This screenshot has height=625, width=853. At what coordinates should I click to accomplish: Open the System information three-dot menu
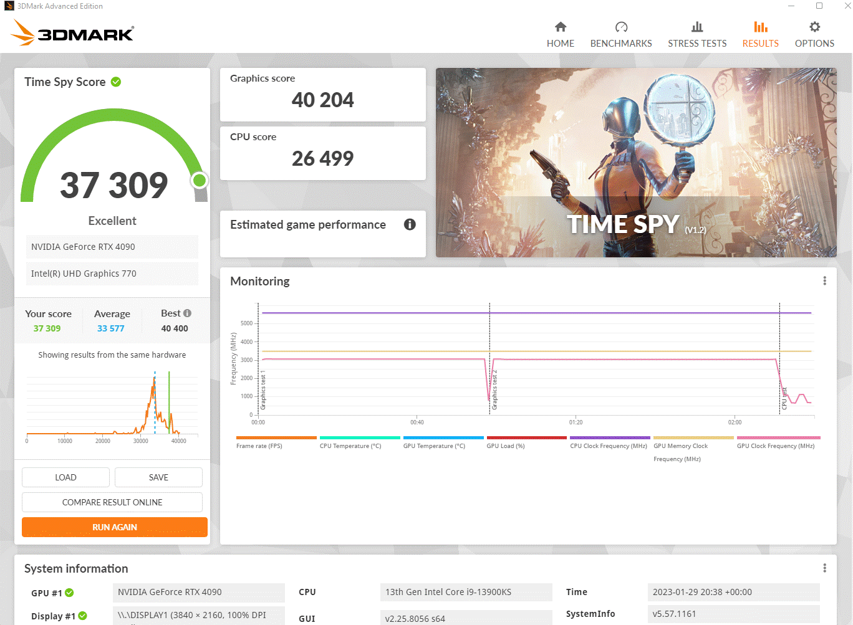click(x=824, y=568)
